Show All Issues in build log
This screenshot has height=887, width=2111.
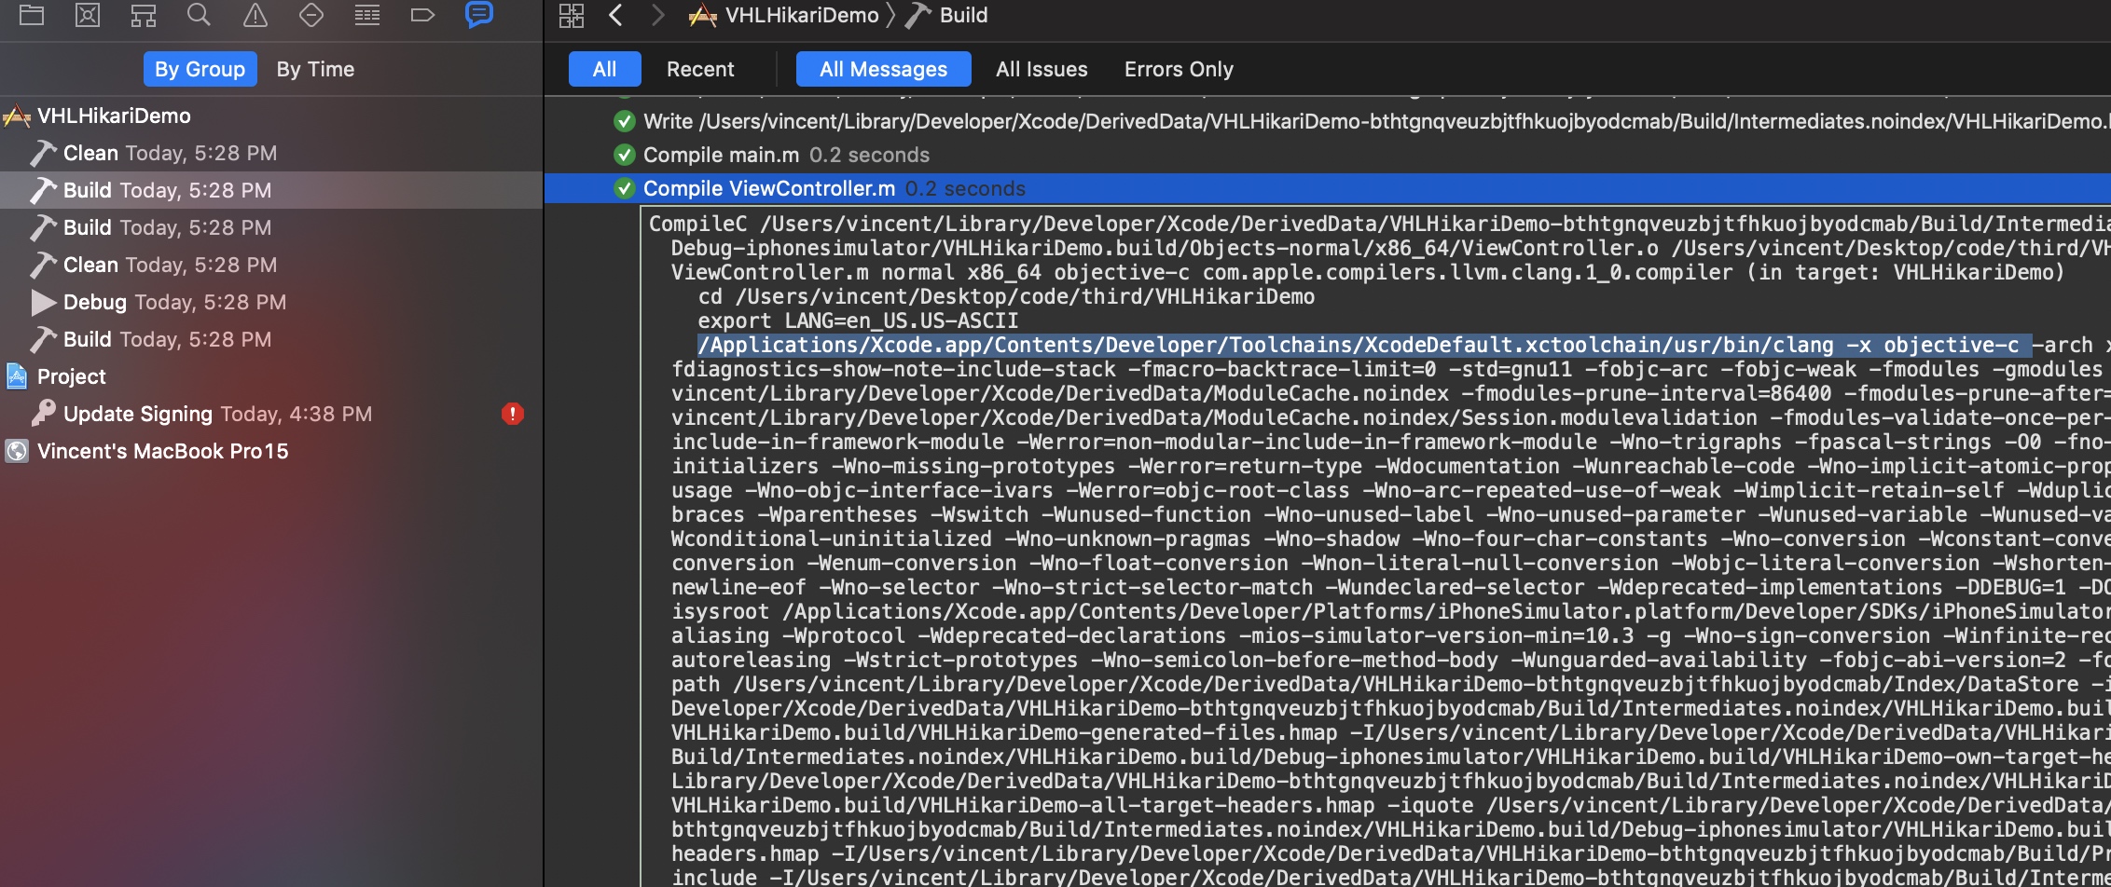1042,69
